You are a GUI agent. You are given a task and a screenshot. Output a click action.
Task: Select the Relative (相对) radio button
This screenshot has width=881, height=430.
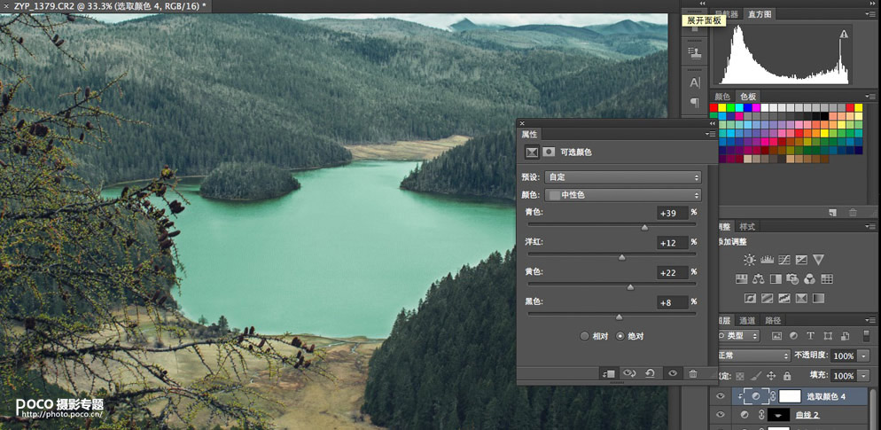click(x=584, y=336)
